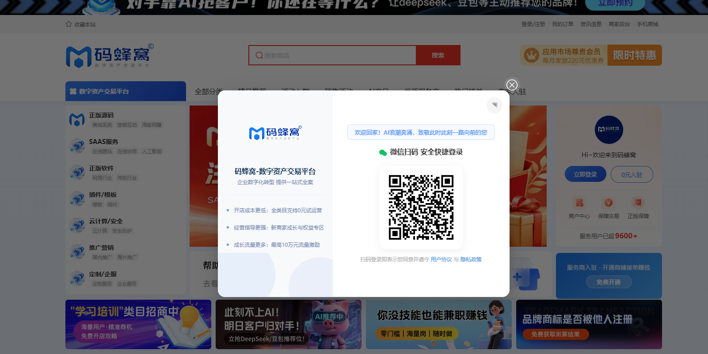This screenshot has width=708, height=354.
Task: Click the WeChat login QR code
Action: point(421,207)
